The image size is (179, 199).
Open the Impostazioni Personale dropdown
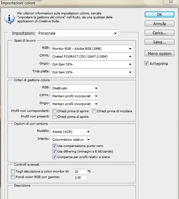tap(77, 33)
